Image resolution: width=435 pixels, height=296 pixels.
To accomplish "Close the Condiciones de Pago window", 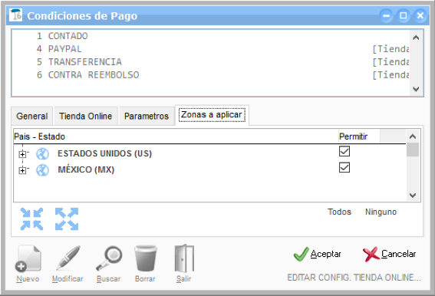I will (x=420, y=15).
